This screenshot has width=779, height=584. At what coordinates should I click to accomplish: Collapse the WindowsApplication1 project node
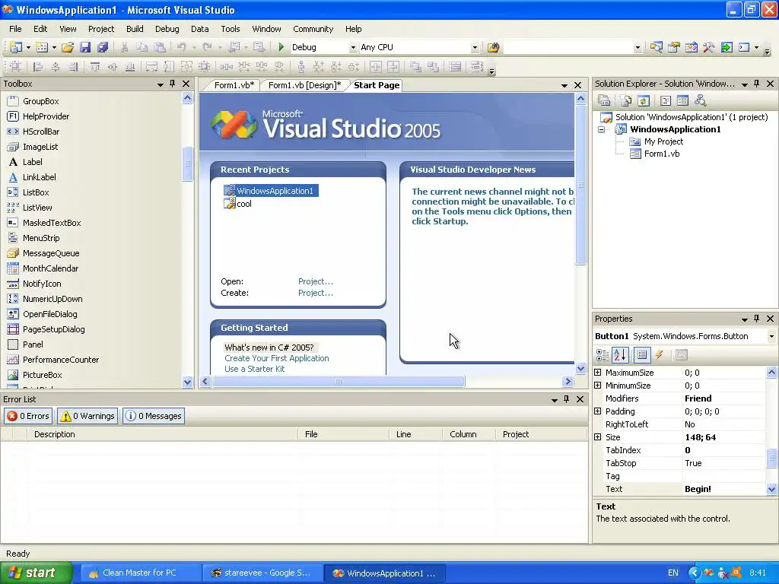click(601, 129)
